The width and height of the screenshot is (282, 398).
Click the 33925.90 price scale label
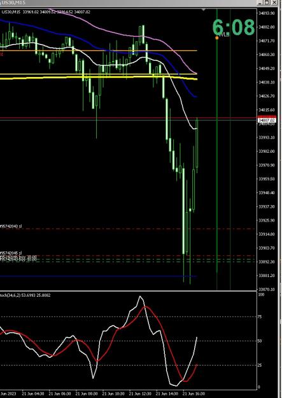[266, 220]
